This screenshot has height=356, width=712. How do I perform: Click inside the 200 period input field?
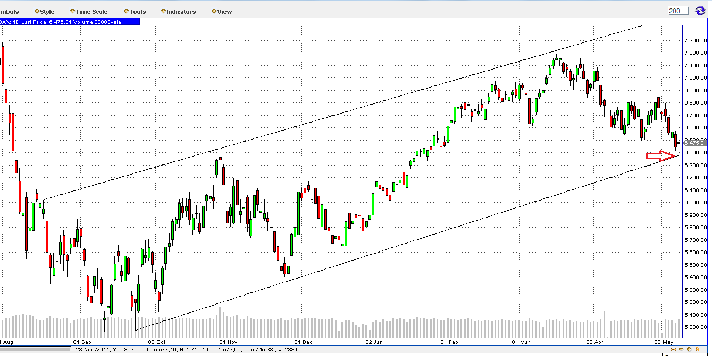[x=677, y=10]
